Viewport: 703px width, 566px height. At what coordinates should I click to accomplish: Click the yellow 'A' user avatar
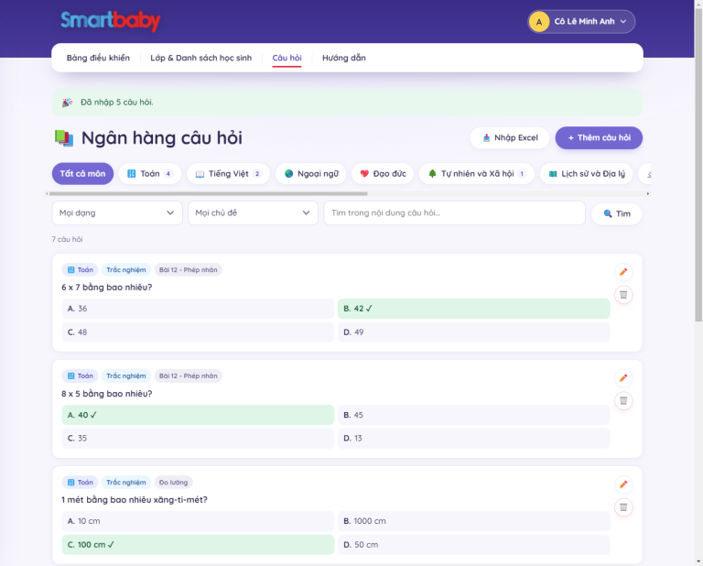(539, 22)
